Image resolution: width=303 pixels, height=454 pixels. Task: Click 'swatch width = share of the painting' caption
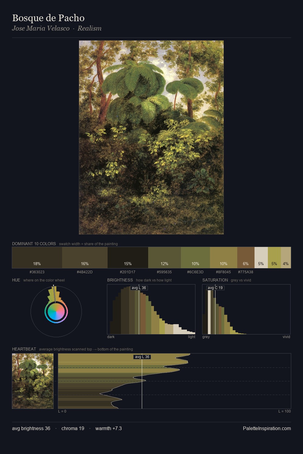coord(88,244)
